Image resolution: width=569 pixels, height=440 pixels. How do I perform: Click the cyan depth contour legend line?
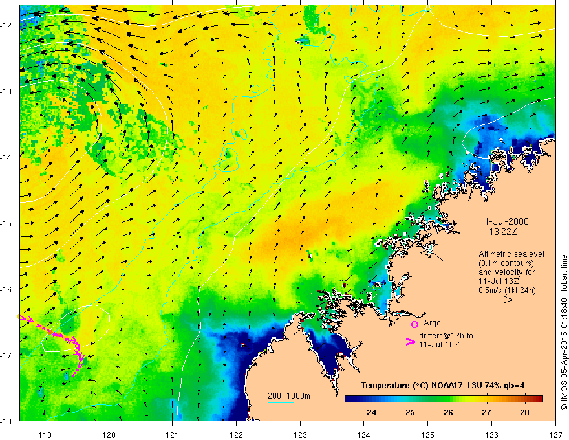coord(281,402)
